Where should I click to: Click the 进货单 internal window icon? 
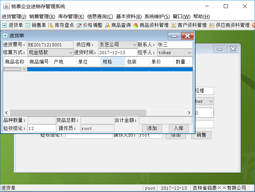pos(5,35)
